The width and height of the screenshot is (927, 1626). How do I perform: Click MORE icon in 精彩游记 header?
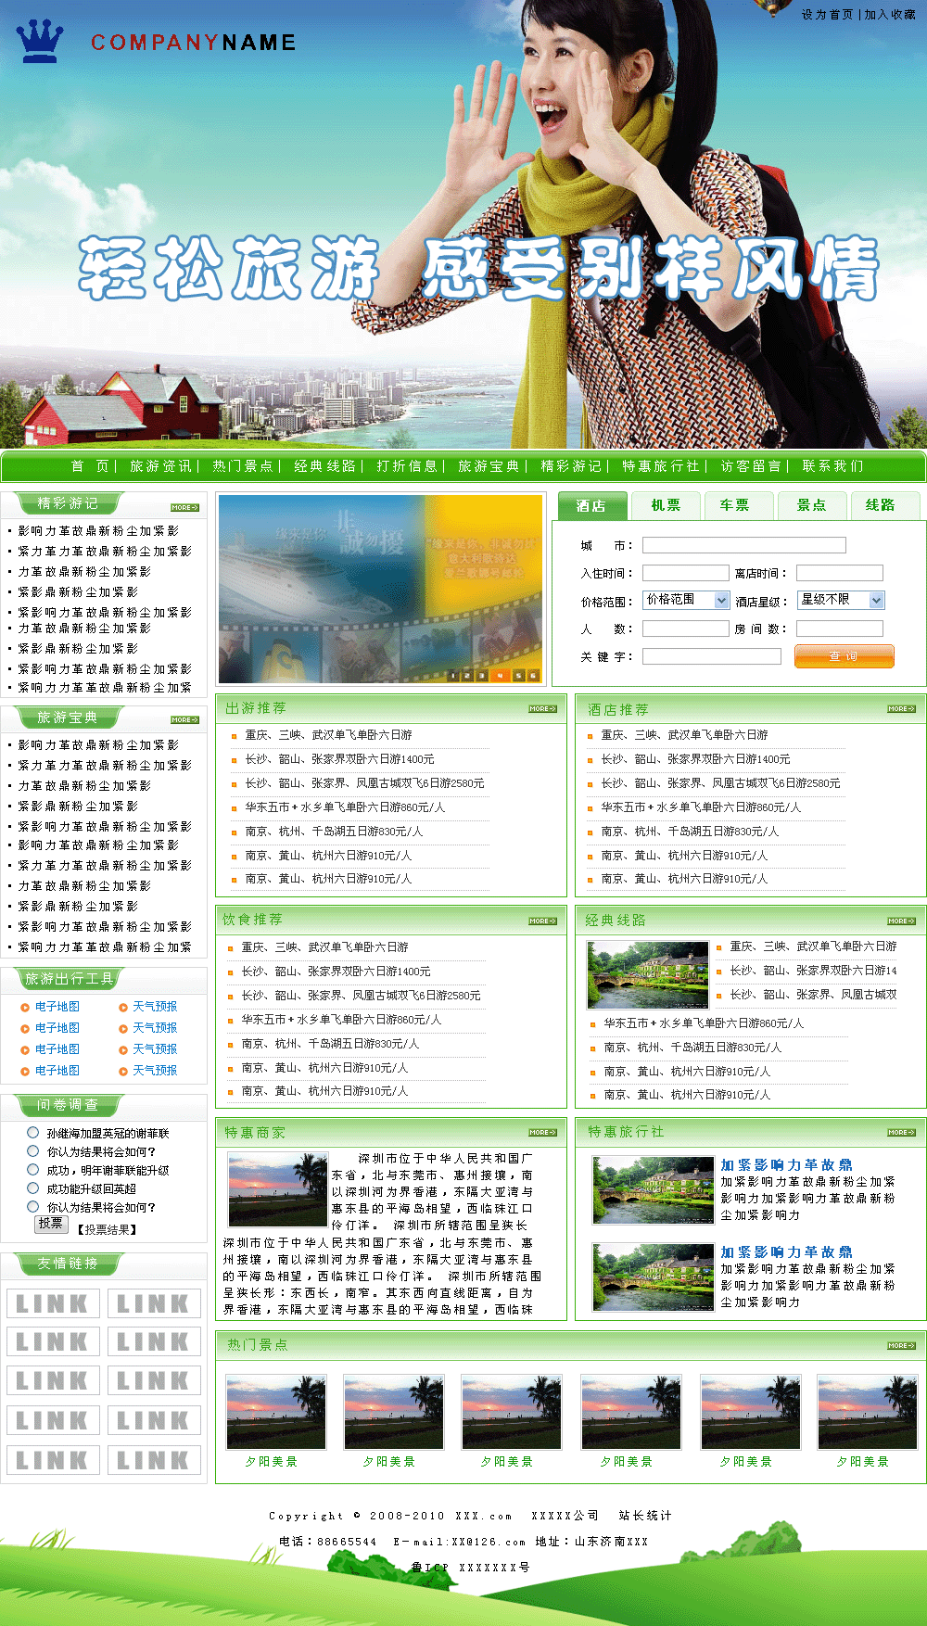click(x=184, y=508)
